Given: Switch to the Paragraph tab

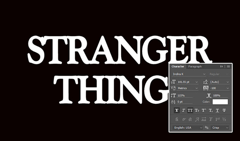Looking at the screenshot, I should click(195, 66).
